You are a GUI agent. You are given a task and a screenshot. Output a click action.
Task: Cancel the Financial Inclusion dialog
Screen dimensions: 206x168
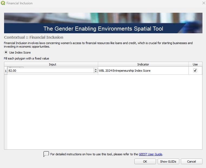(191, 162)
